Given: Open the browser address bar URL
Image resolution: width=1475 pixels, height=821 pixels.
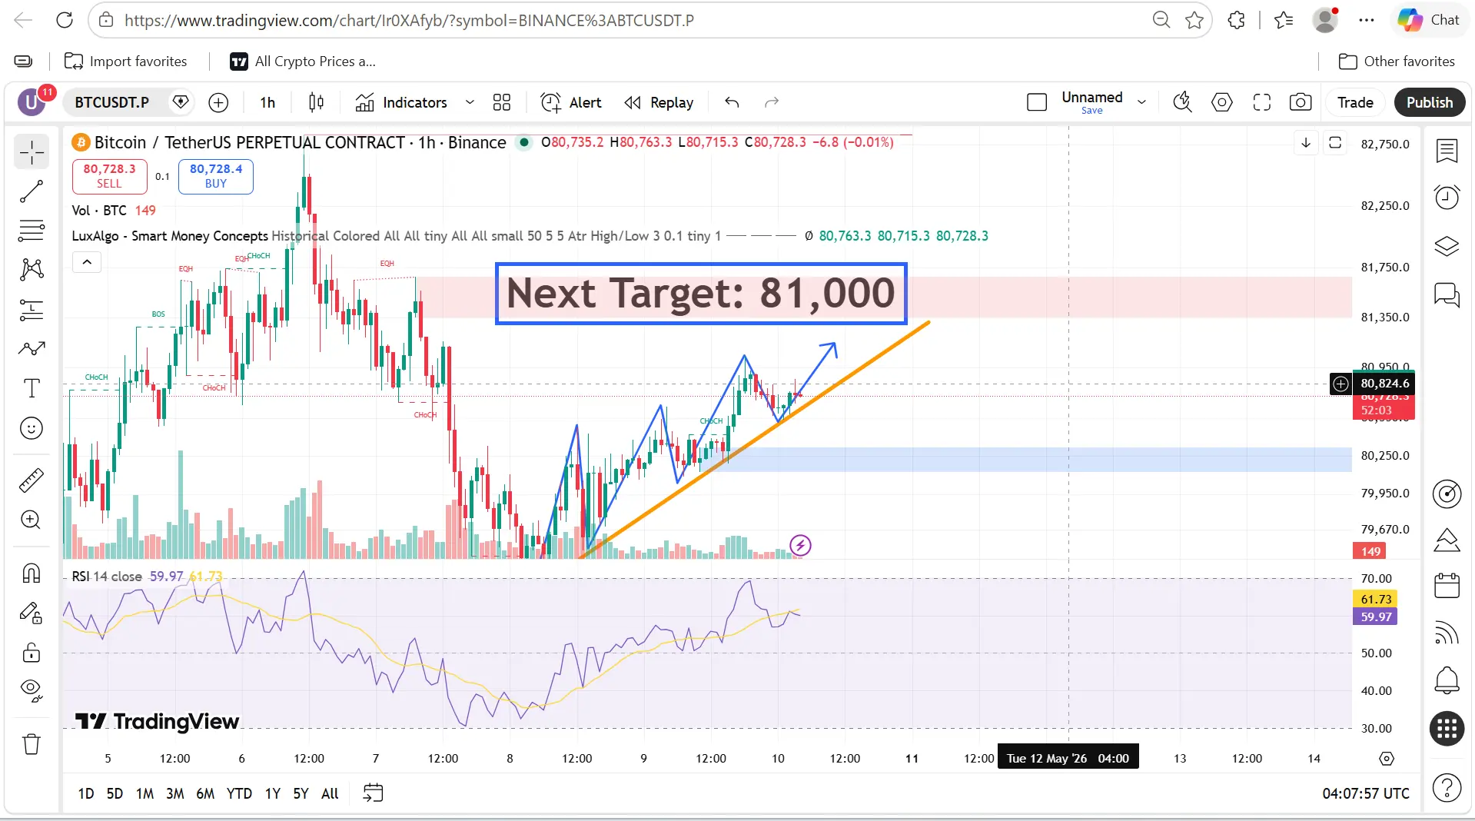Looking at the screenshot, I should click(x=409, y=20).
